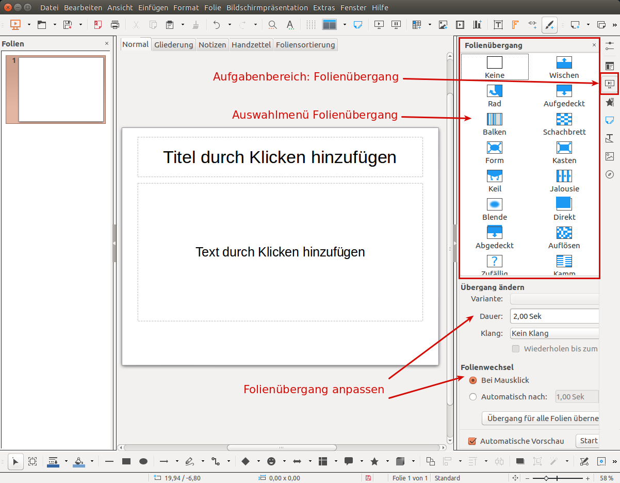Select the Auflösen transition
The width and height of the screenshot is (620, 483).
[564, 233]
